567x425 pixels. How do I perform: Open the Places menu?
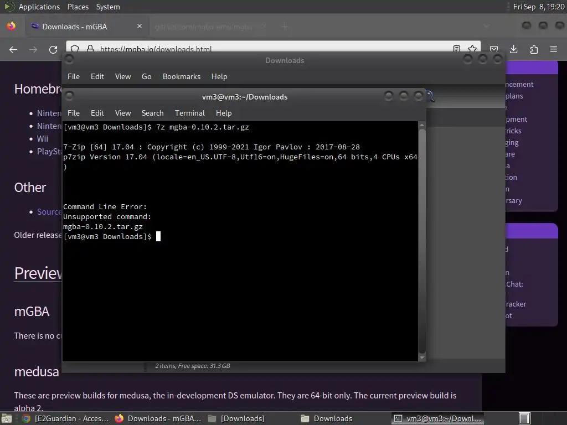[78, 7]
